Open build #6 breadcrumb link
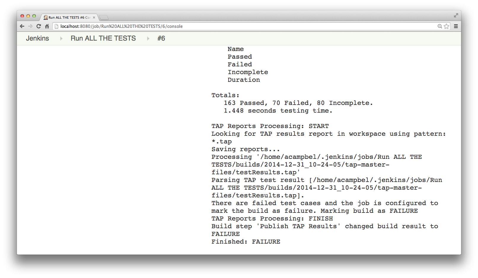Viewport: 478px width, 278px height. pos(161,38)
